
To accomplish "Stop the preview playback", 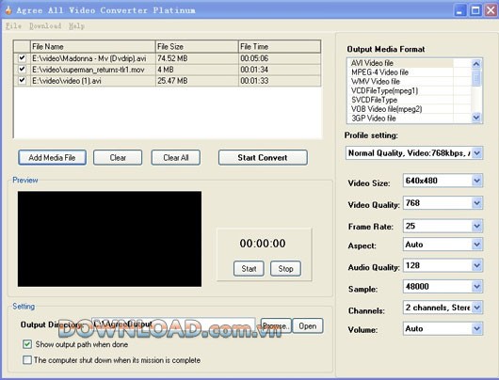I will pos(285,269).
